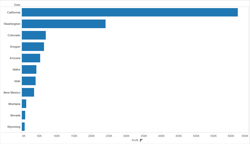Select the Washington profit bar
This screenshot has height=144, width=250.
(64, 24)
